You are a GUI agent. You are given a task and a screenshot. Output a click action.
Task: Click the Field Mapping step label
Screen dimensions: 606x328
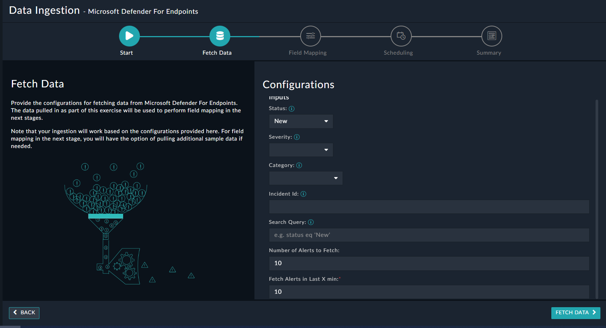[x=308, y=53]
